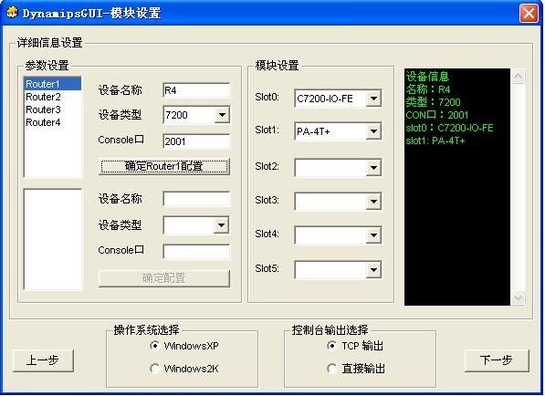545x396 pixels.
Task: Expand the Slot4 module dropdown
Action: point(373,235)
